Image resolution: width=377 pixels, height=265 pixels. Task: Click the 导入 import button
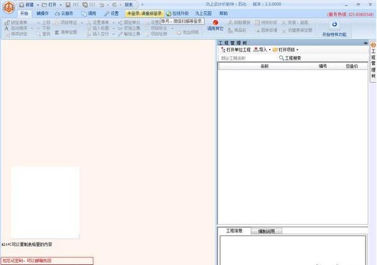(x=260, y=50)
